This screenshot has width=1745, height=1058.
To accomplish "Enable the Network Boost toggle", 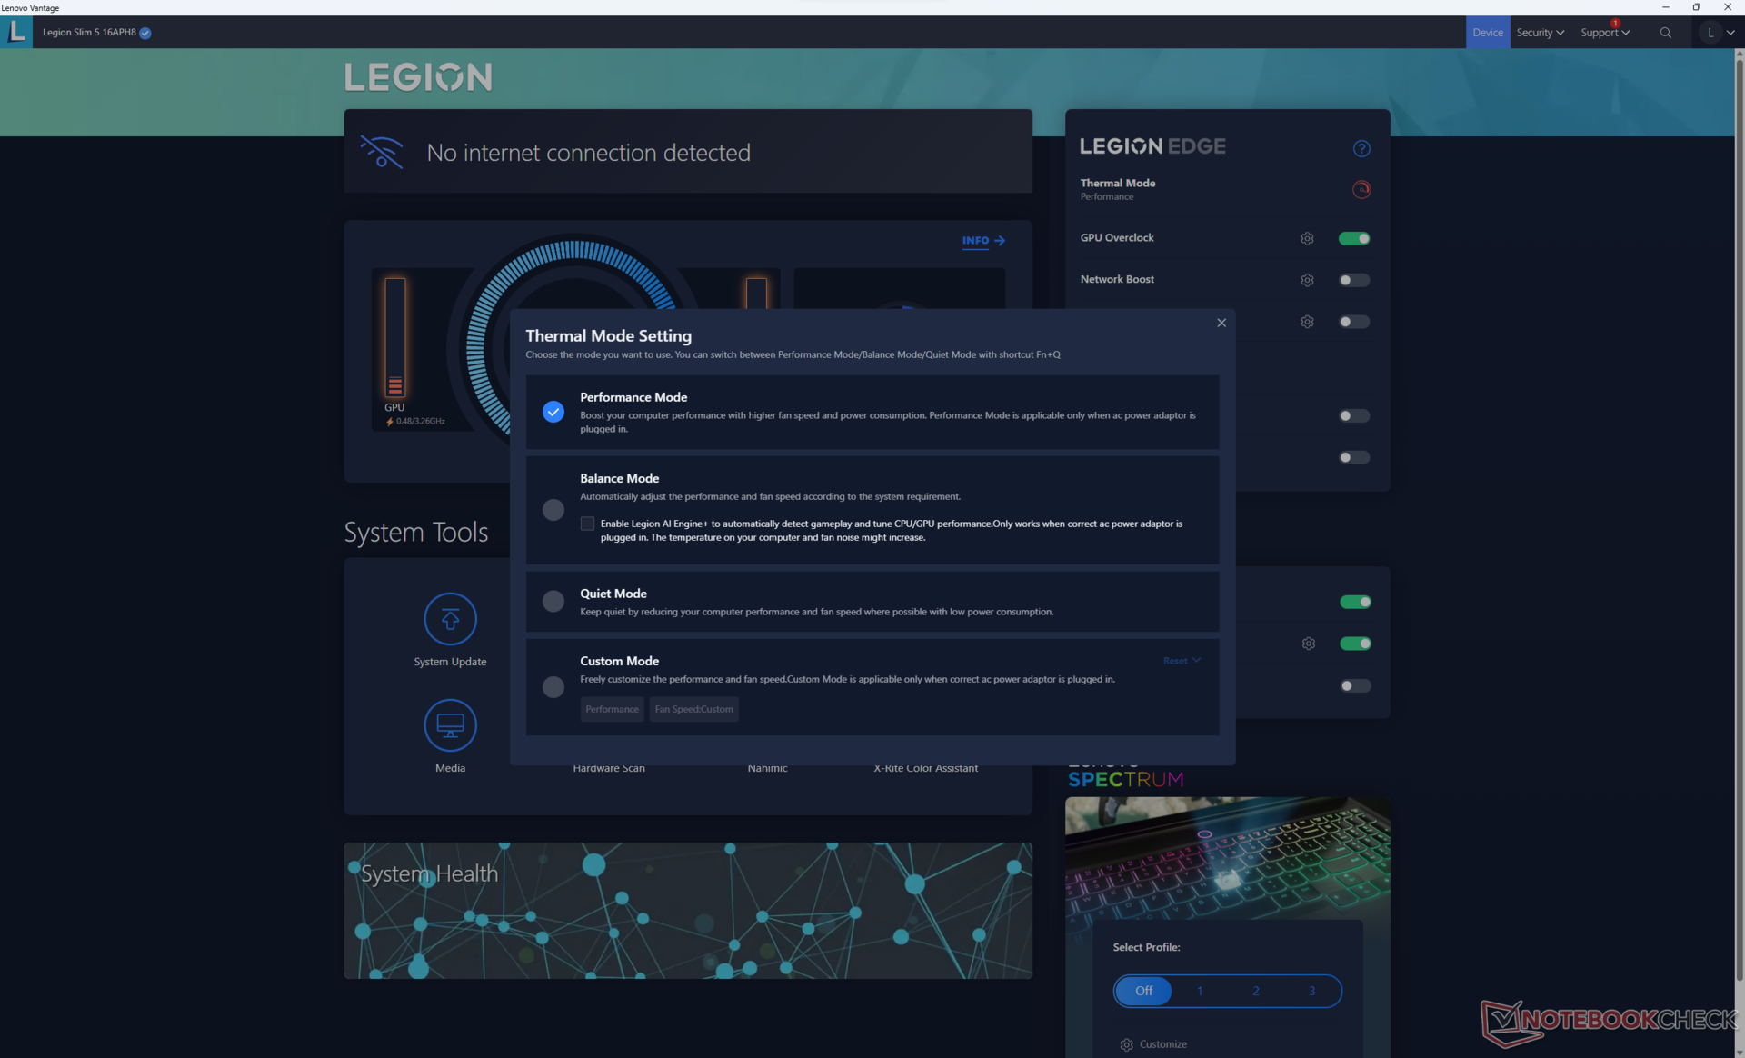I will 1353,280.
